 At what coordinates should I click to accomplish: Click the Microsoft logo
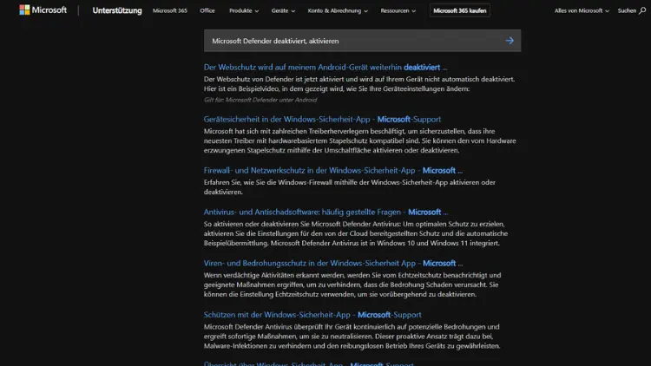pyautogui.click(x=43, y=10)
